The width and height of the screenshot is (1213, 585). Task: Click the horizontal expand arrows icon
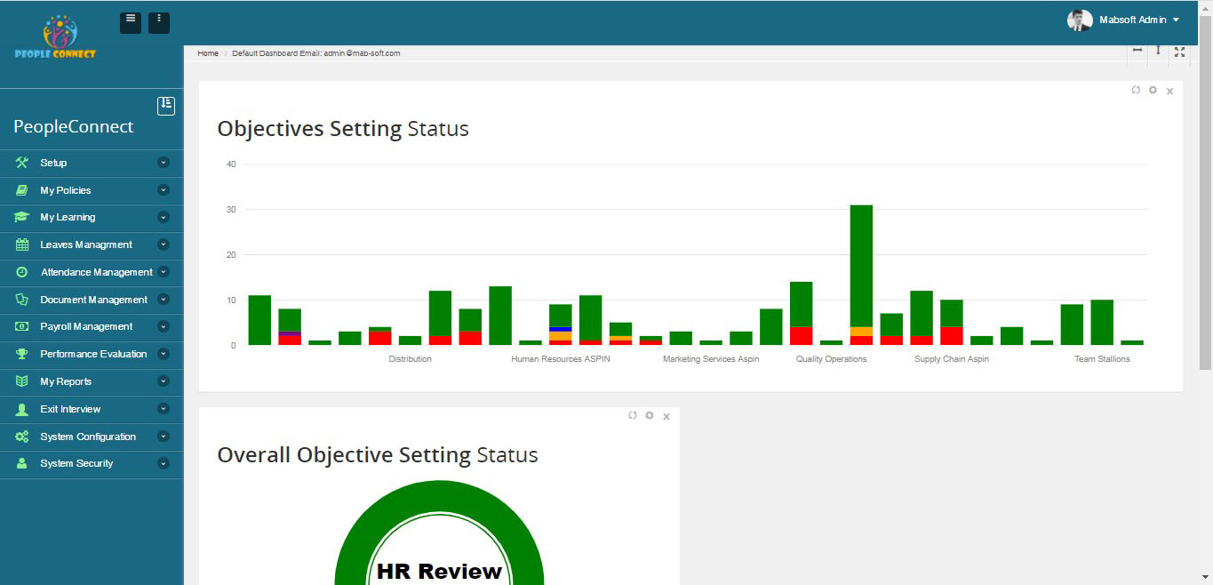[x=1137, y=52]
